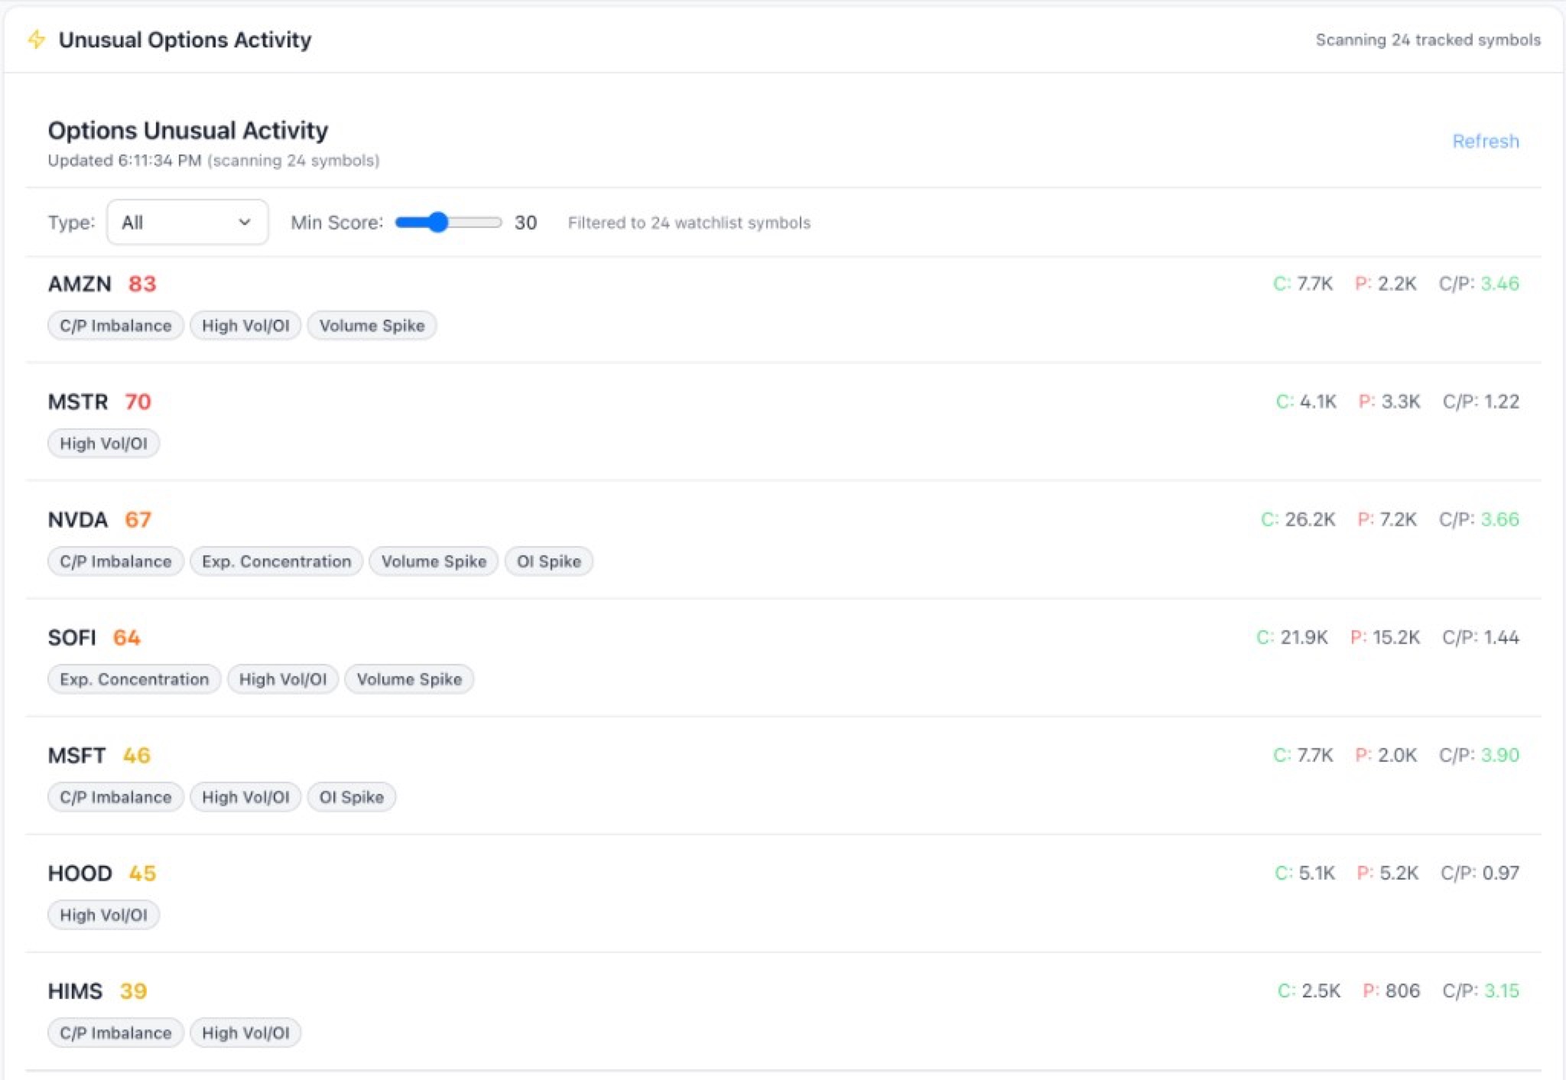The width and height of the screenshot is (1566, 1080).
Task: Click the SOFI symbol
Action: 72,637
